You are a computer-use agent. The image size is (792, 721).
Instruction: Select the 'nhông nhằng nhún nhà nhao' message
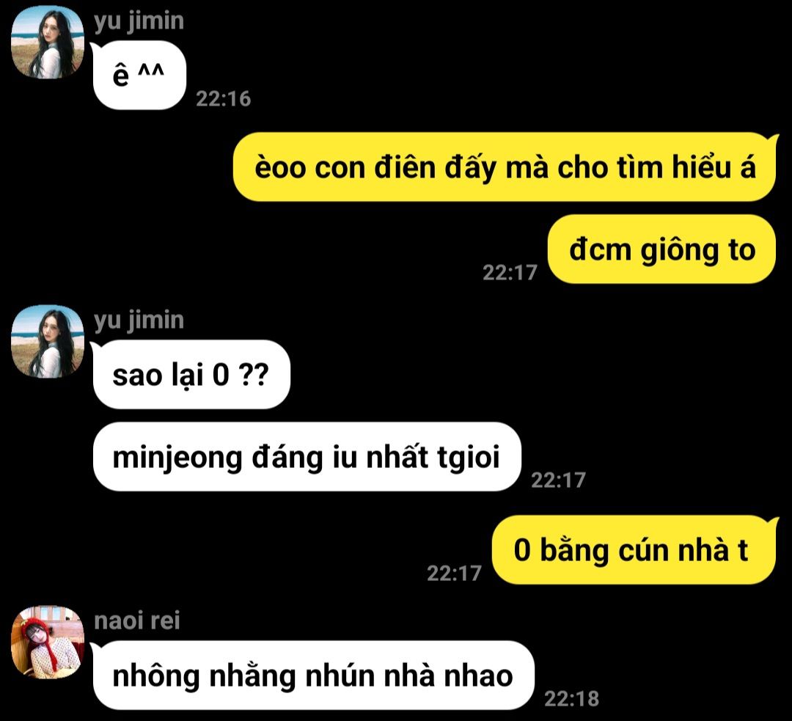pyautogui.click(x=313, y=676)
